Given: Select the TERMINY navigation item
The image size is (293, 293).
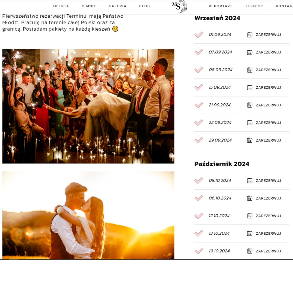Looking at the screenshot, I should pos(254,6).
